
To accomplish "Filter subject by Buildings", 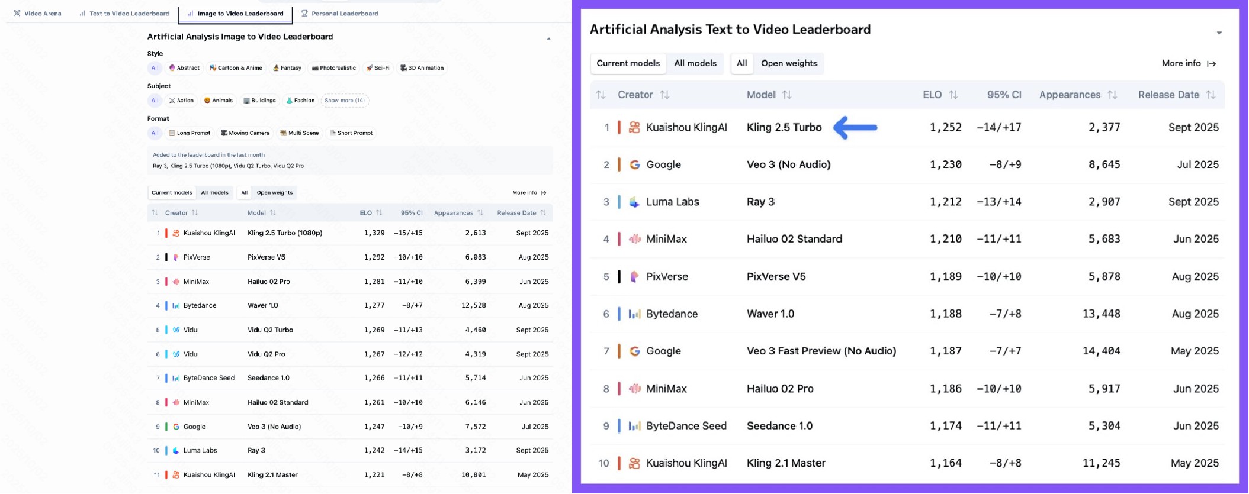I will pos(259,101).
